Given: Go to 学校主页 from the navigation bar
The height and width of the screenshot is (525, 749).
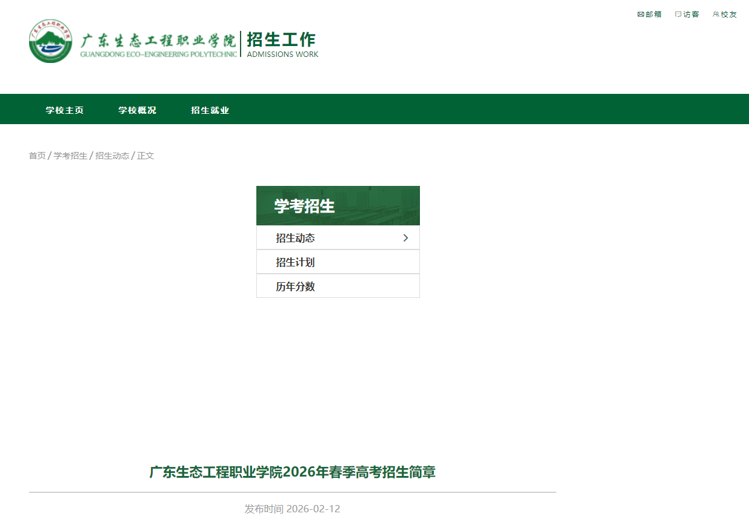Looking at the screenshot, I should tap(65, 110).
